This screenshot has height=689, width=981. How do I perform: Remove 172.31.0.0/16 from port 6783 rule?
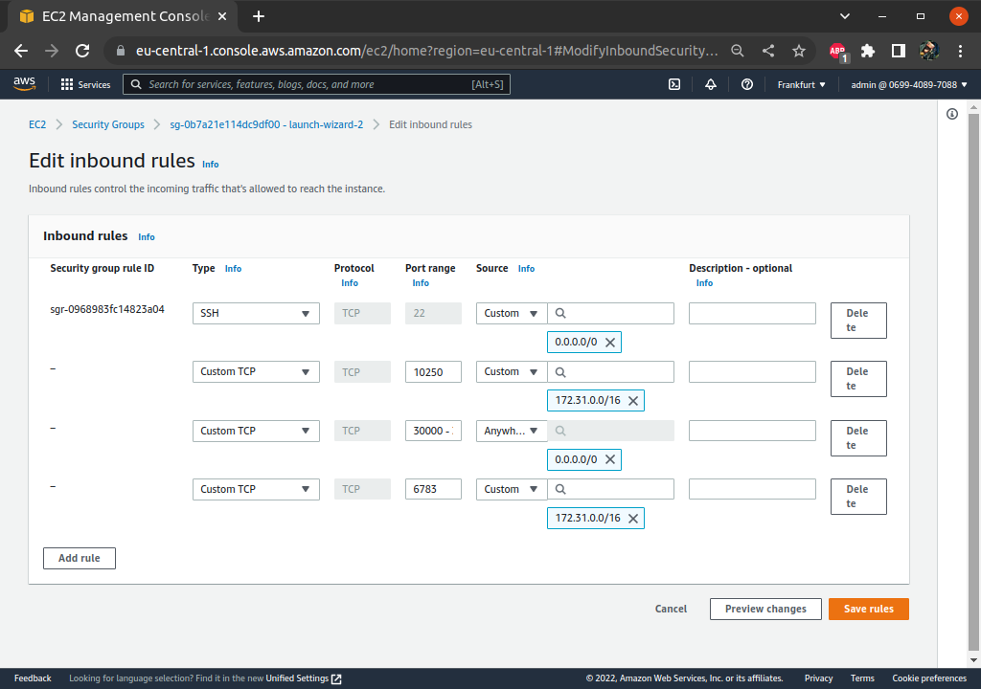[633, 519]
